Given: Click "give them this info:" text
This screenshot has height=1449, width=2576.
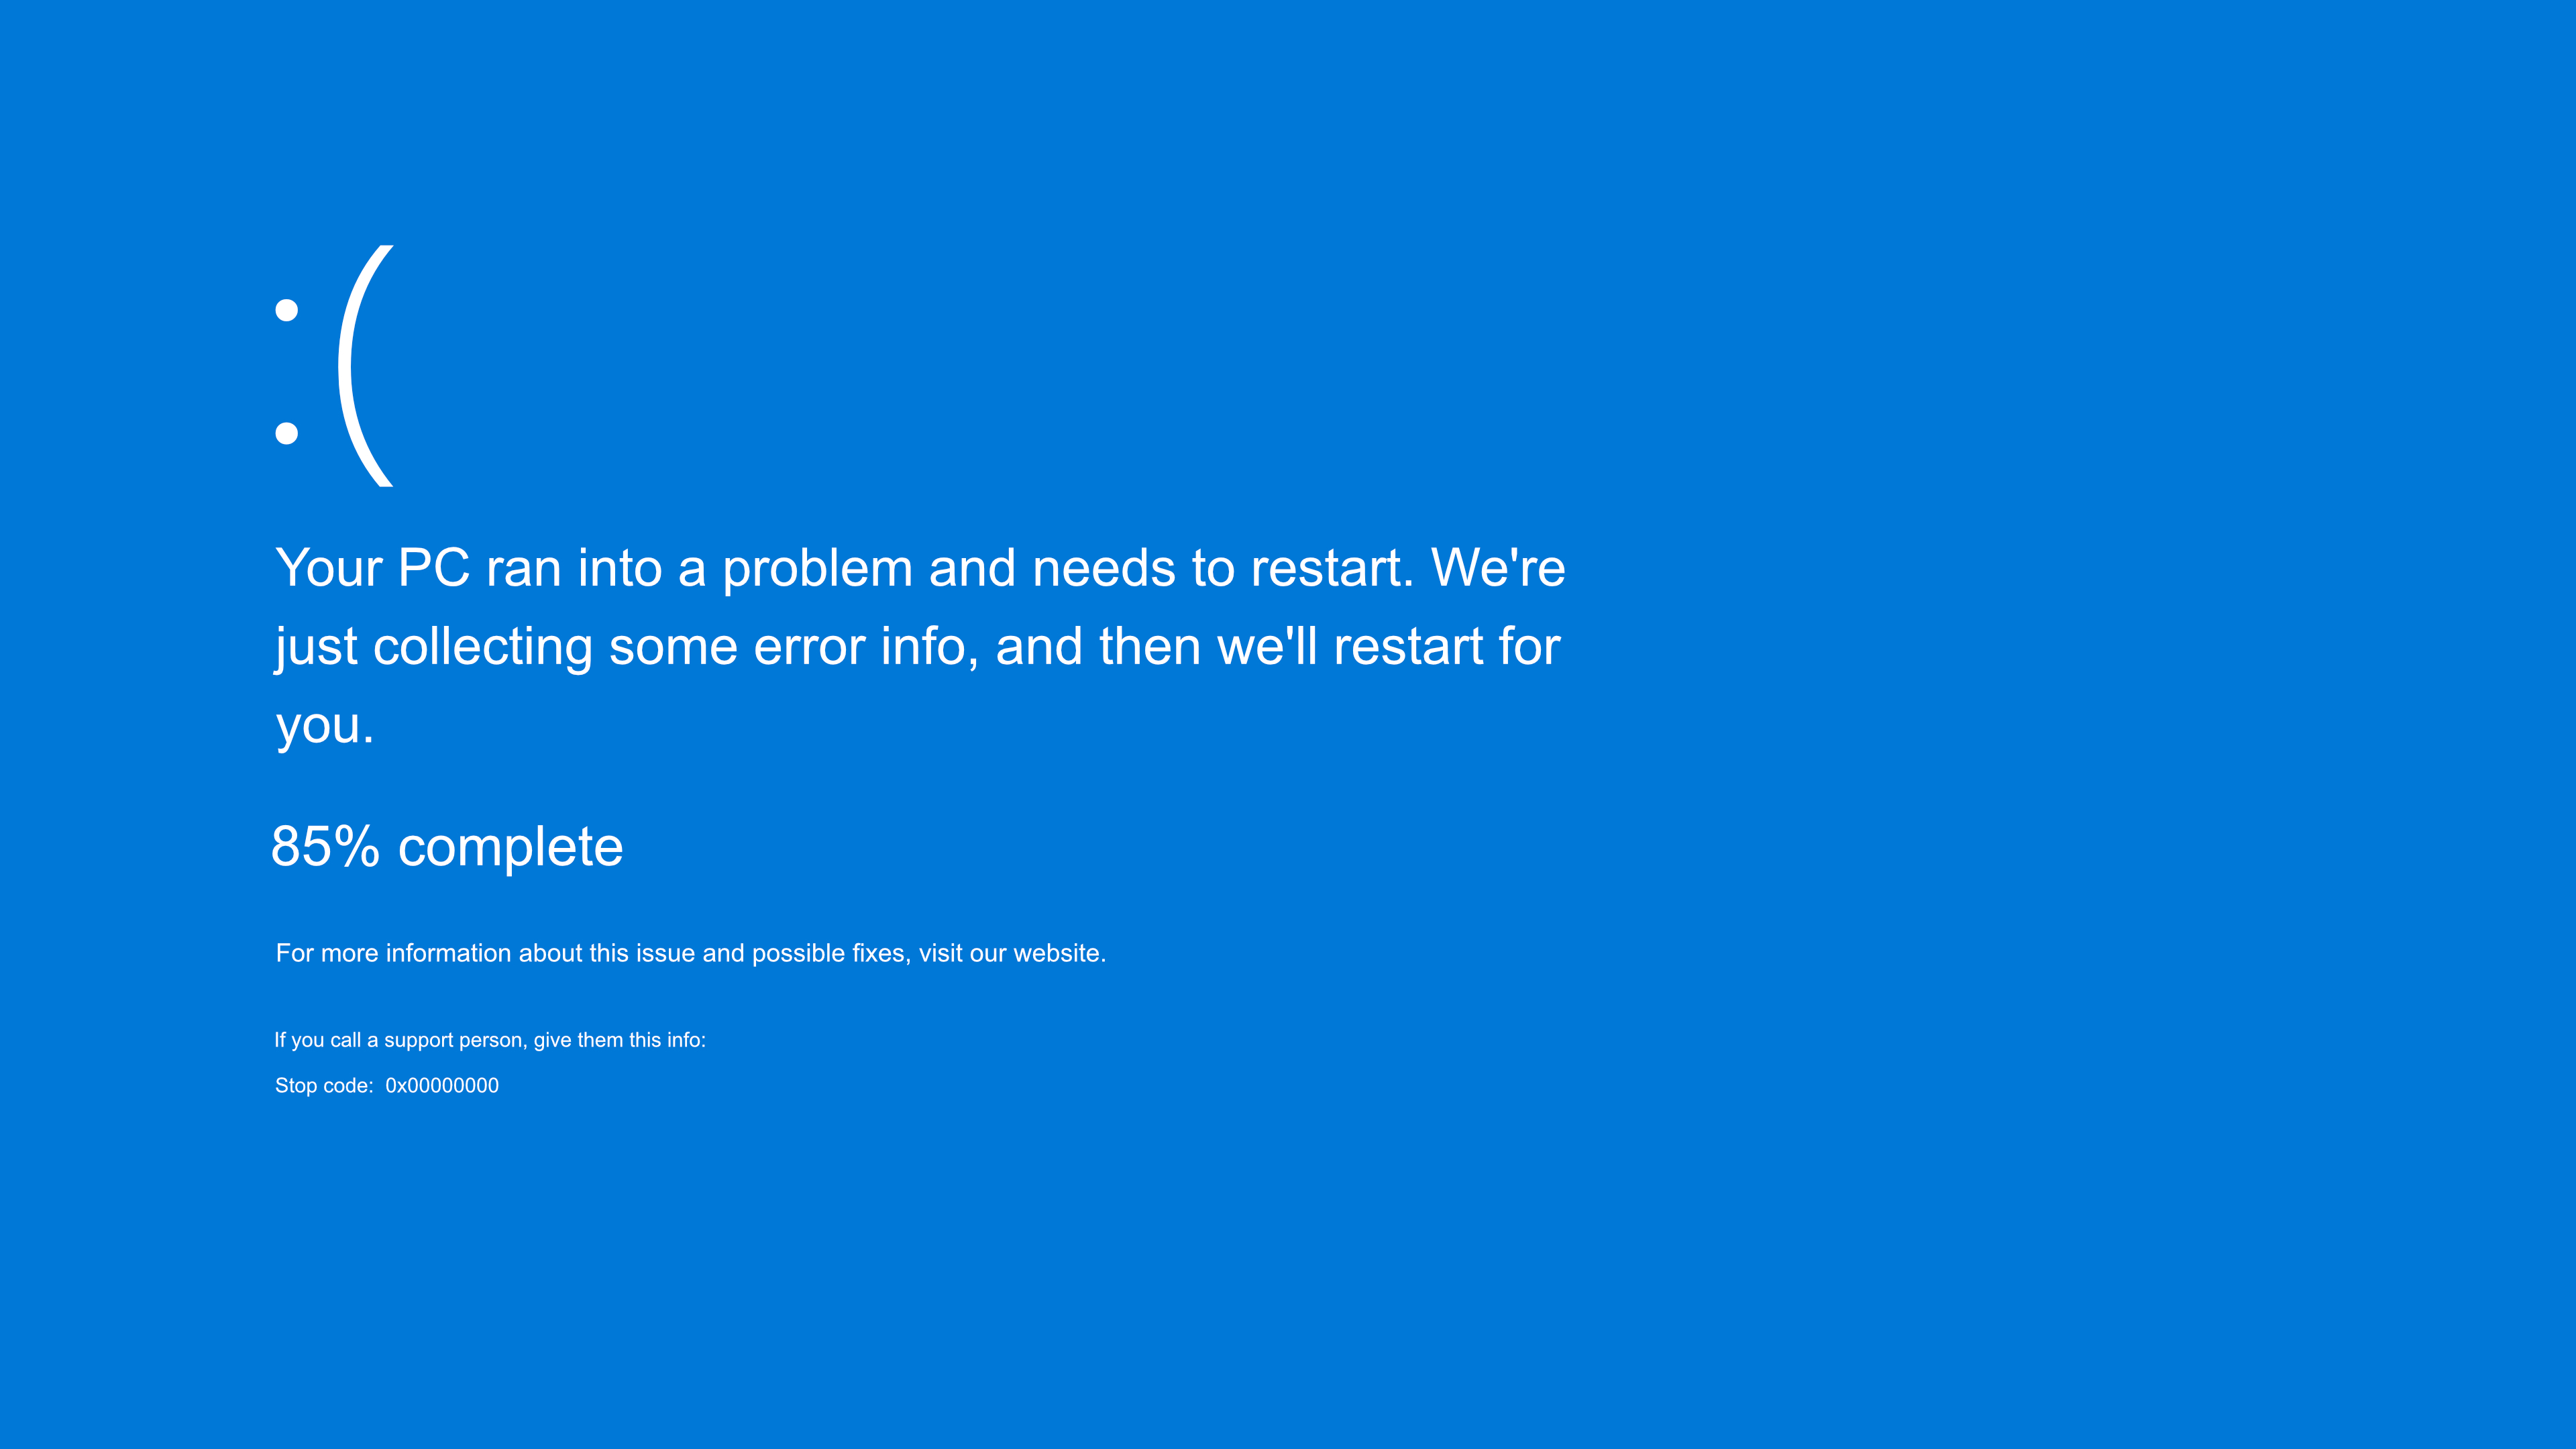Looking at the screenshot, I should 620,1040.
